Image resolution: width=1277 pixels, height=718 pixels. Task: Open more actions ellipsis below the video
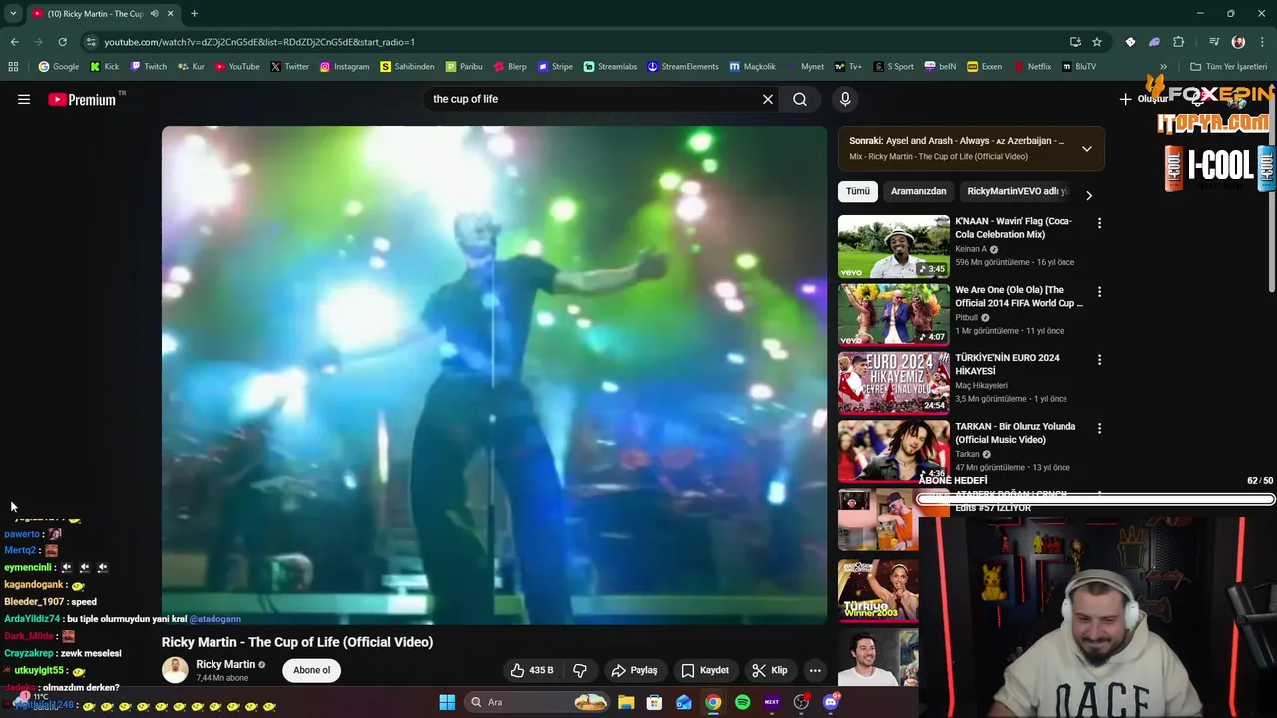tap(815, 670)
